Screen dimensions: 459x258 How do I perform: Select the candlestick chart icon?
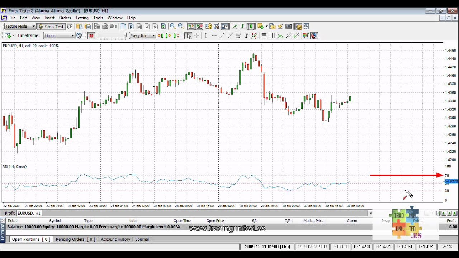click(x=251, y=26)
